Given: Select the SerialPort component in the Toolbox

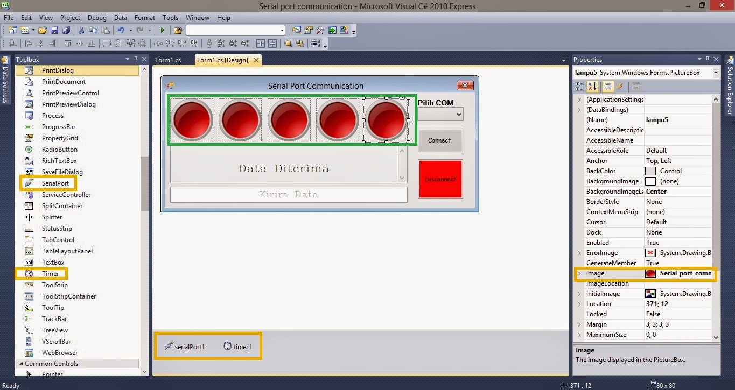Looking at the screenshot, I should pyautogui.click(x=54, y=183).
